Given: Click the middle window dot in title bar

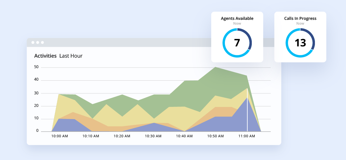Looking at the screenshot, I should point(37,43).
